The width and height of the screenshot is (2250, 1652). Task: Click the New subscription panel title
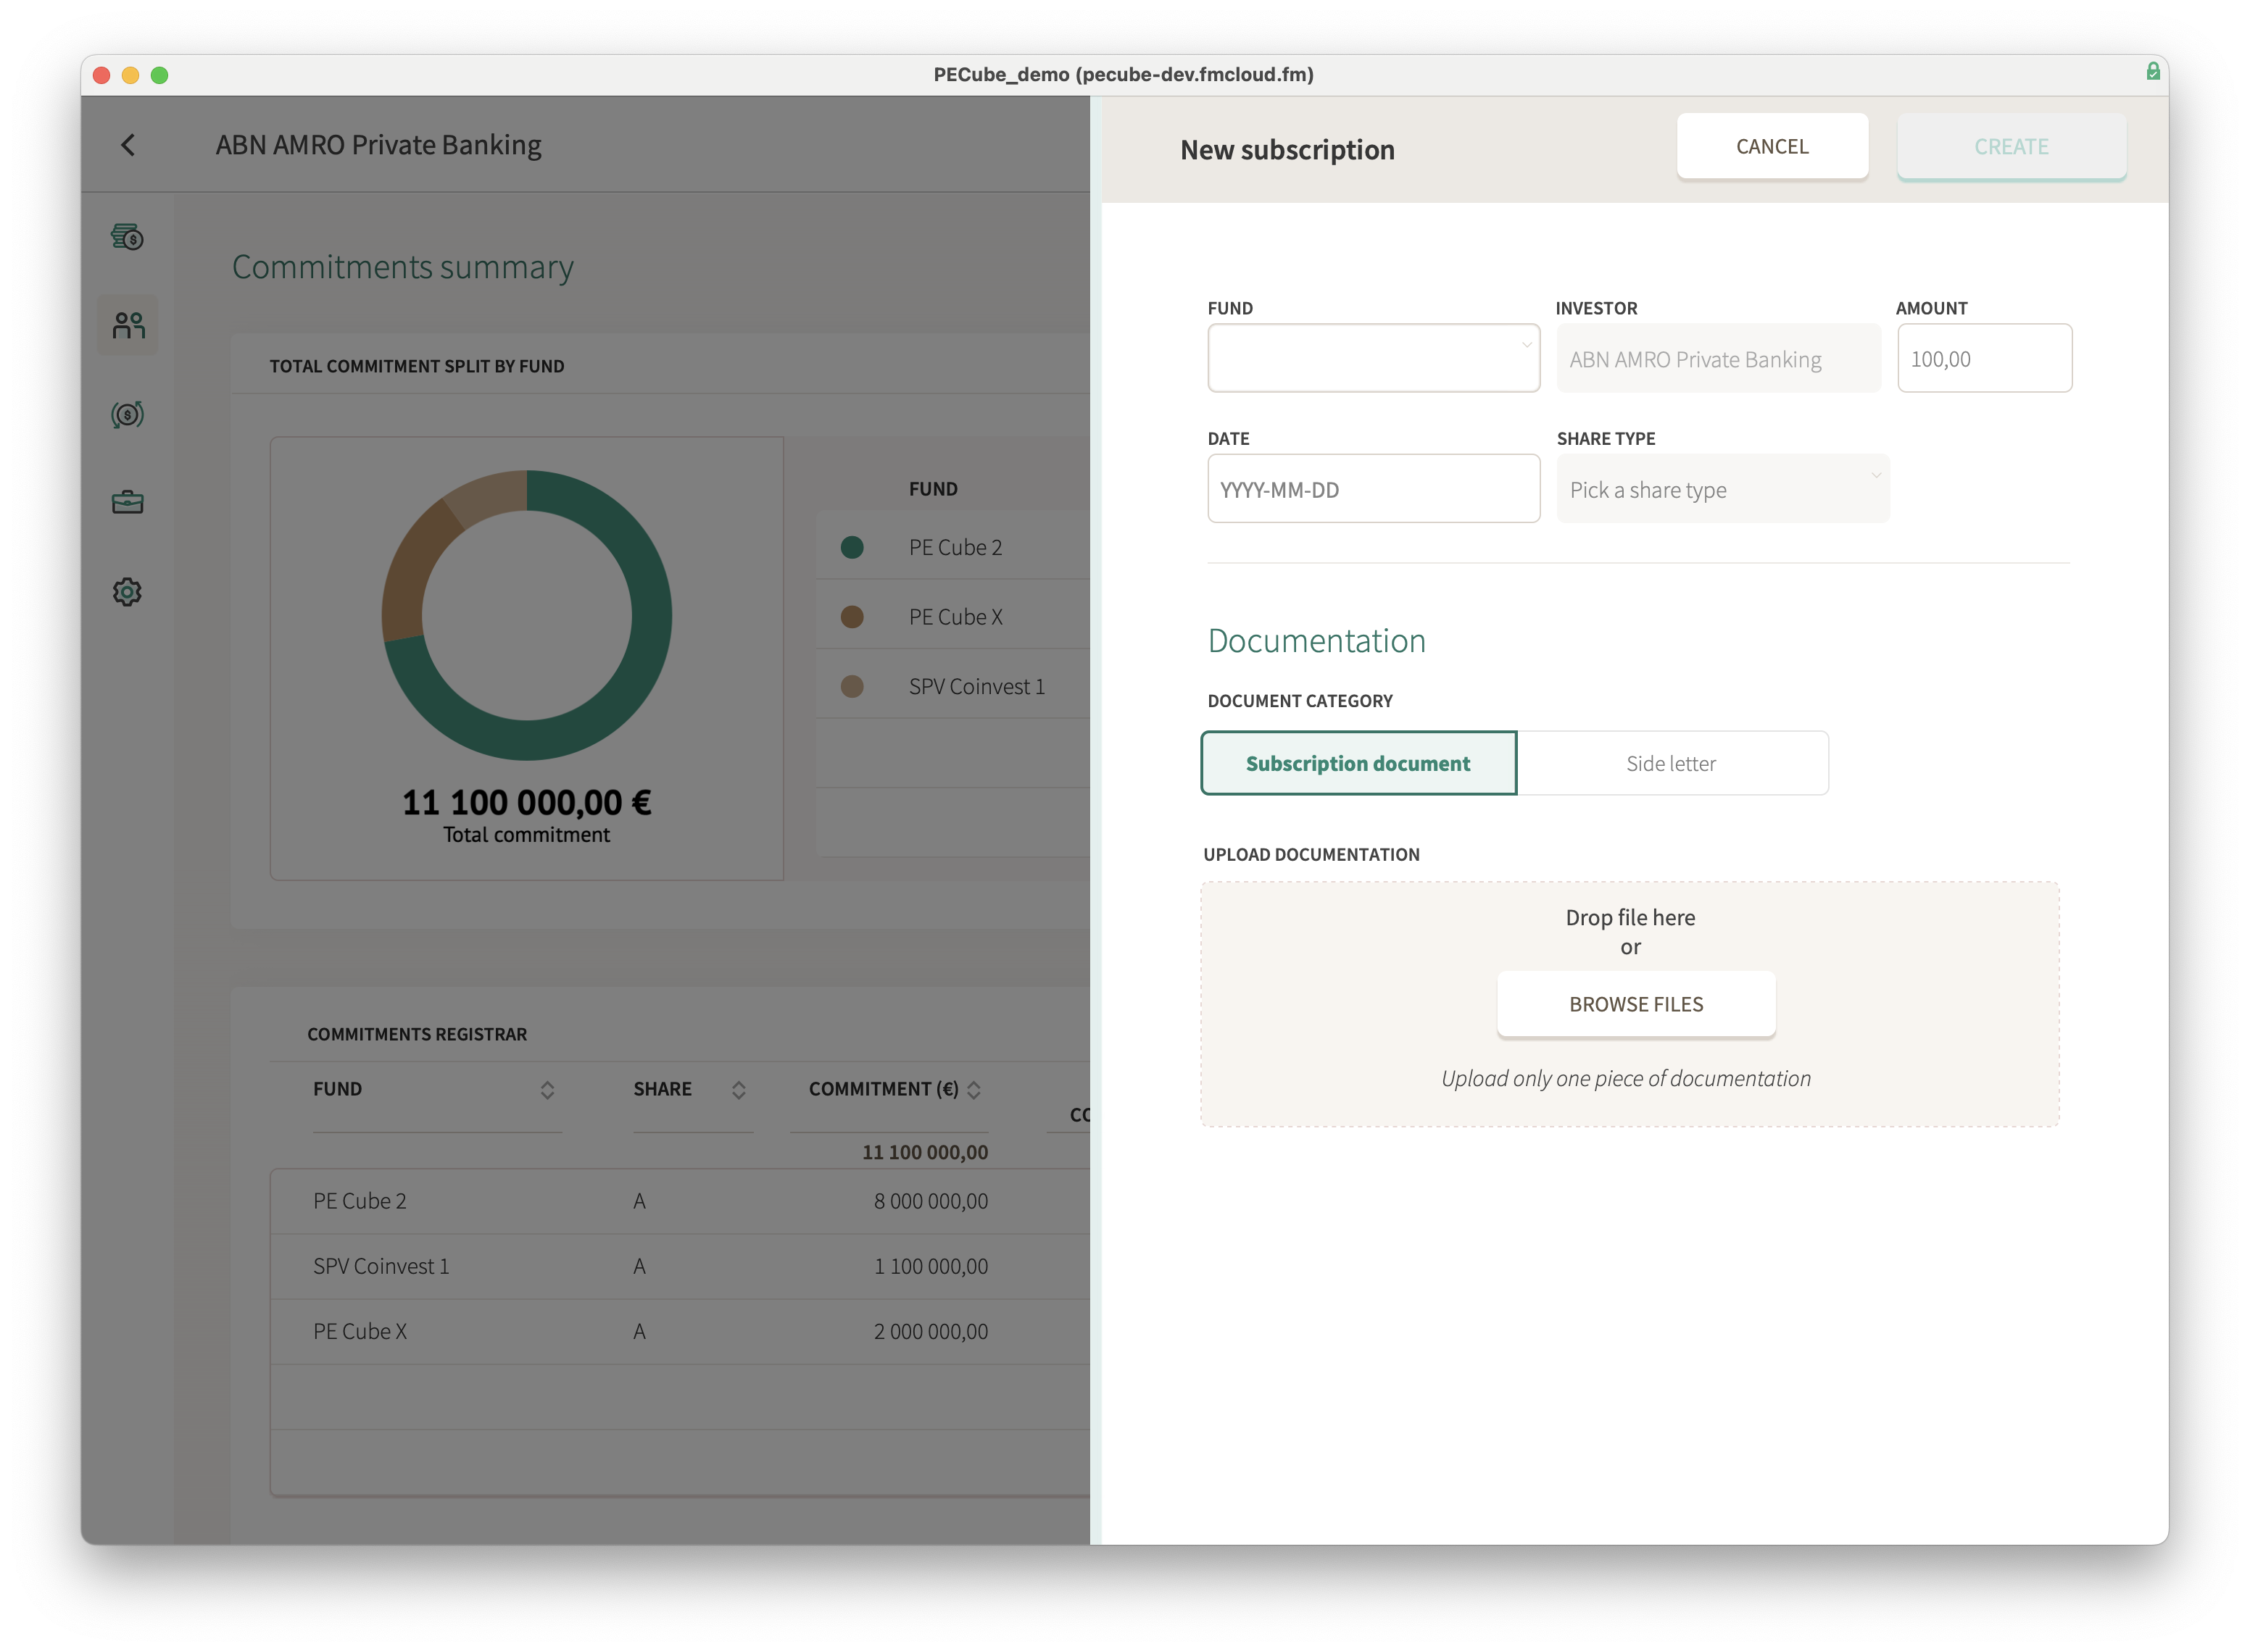[x=1287, y=150]
